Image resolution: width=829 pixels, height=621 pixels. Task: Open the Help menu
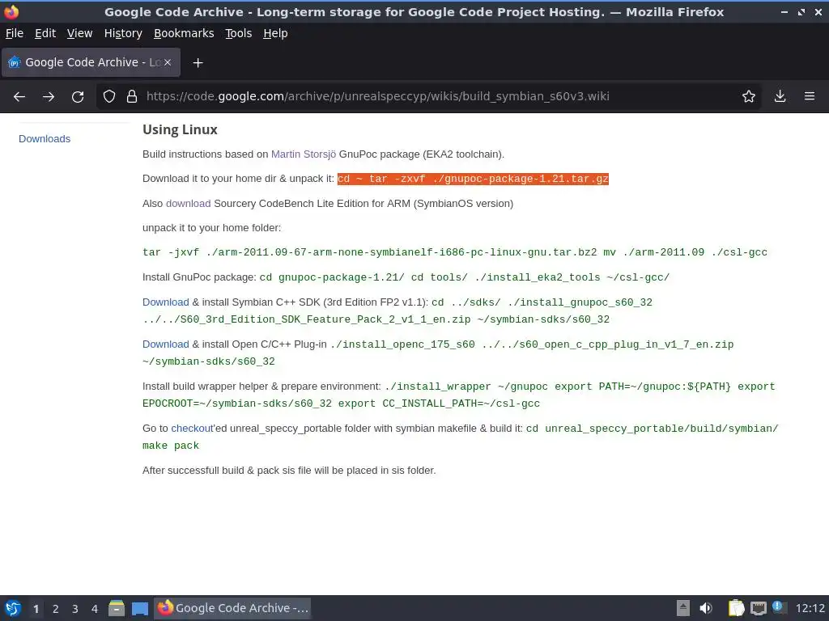click(275, 33)
